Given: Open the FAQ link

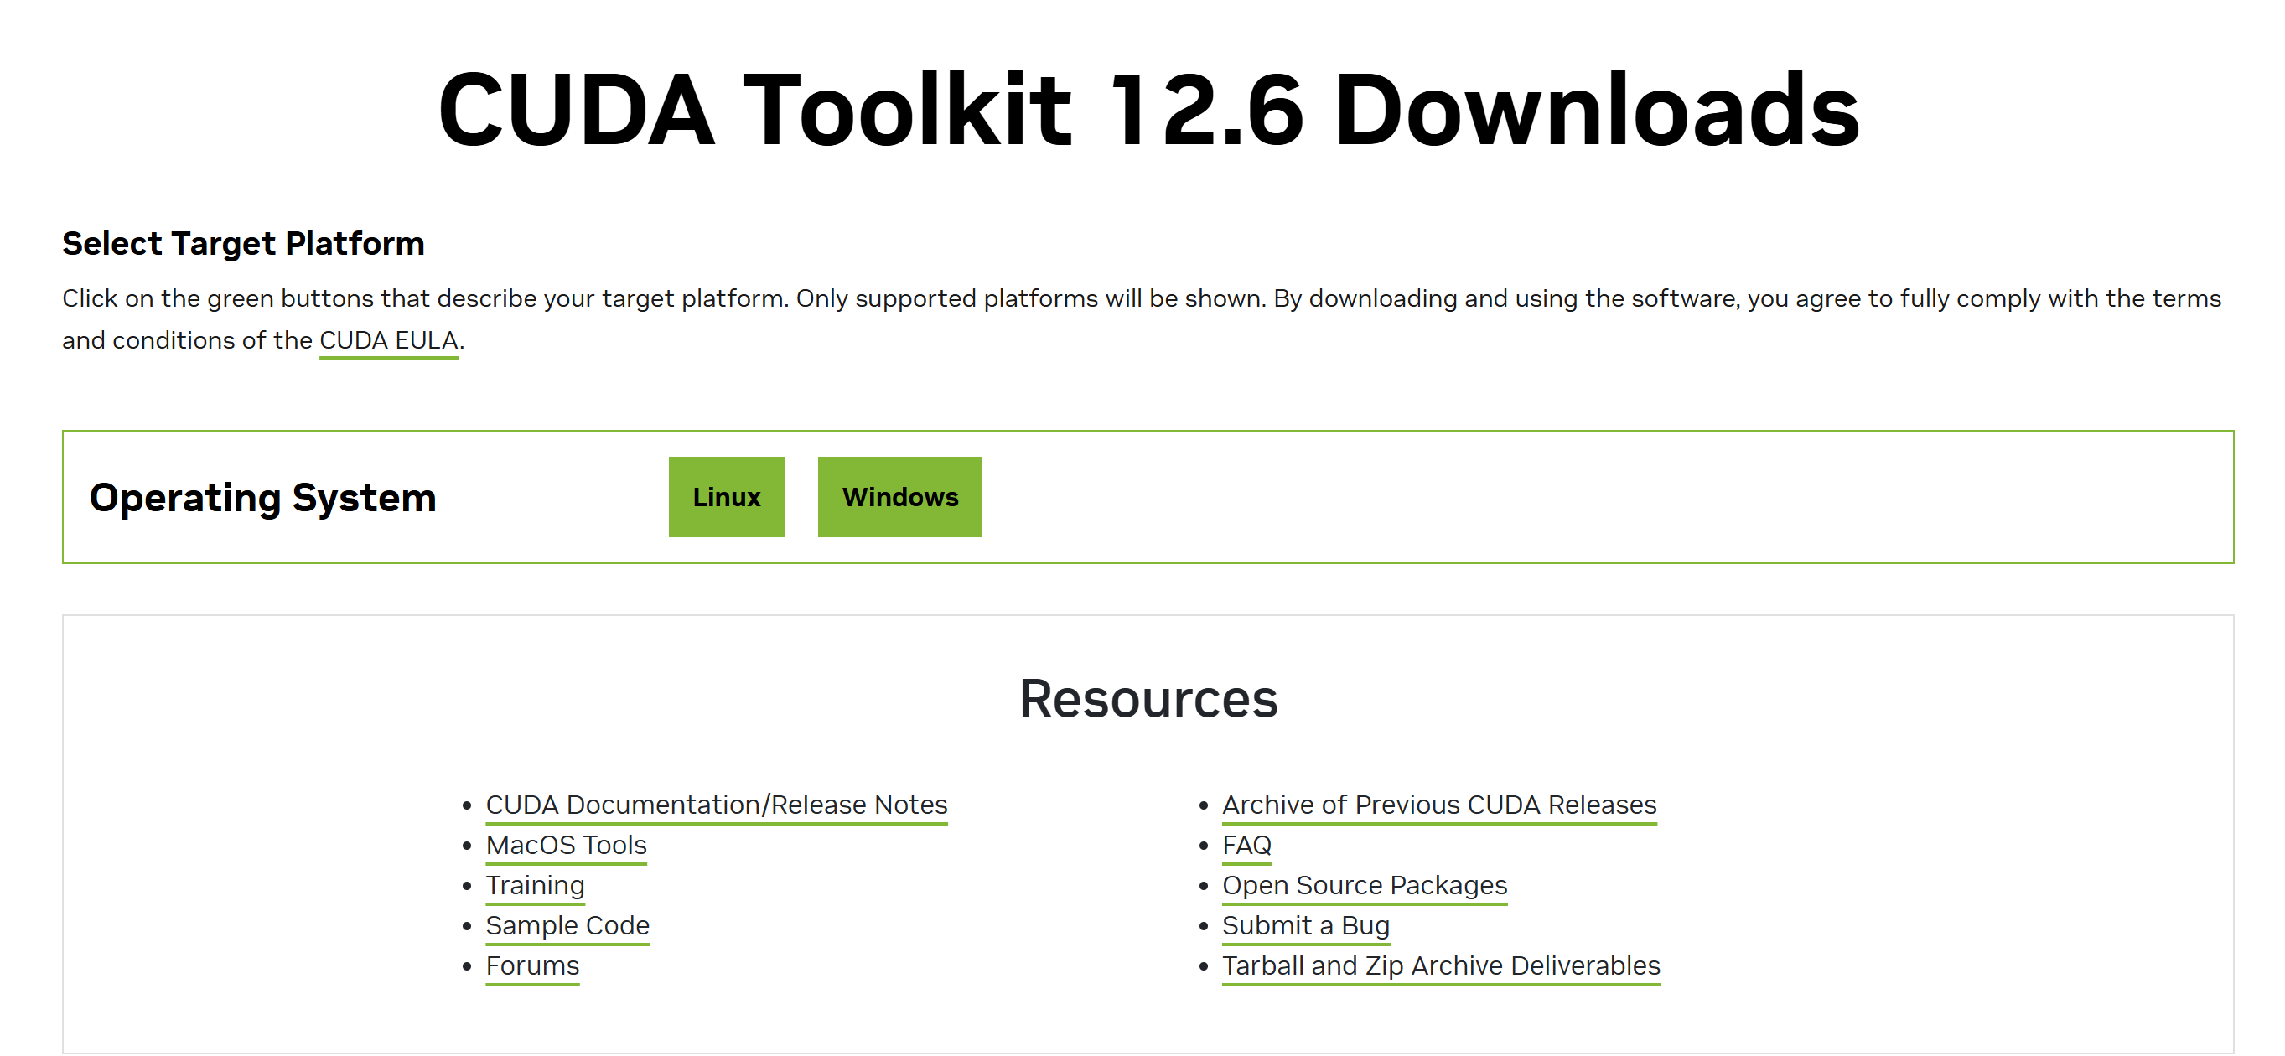Looking at the screenshot, I should click(x=1246, y=845).
